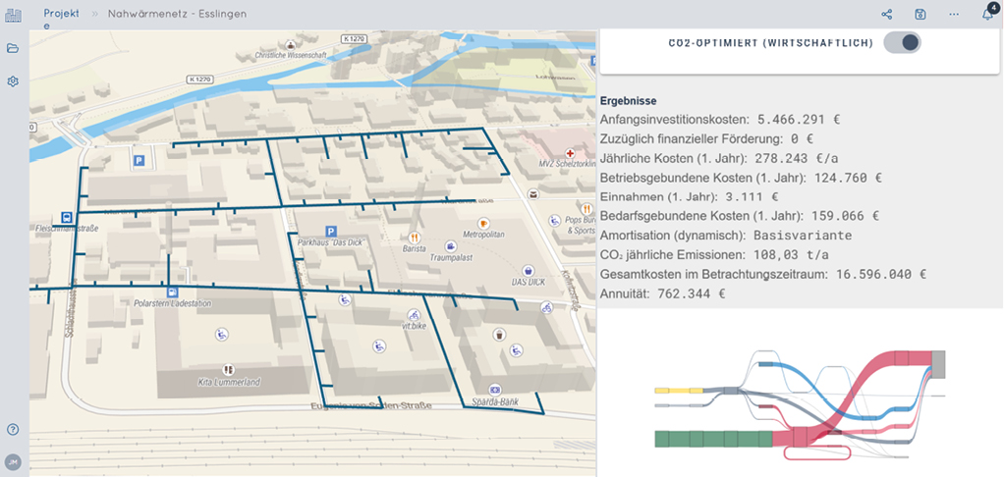Save project using the disk icon

(920, 15)
